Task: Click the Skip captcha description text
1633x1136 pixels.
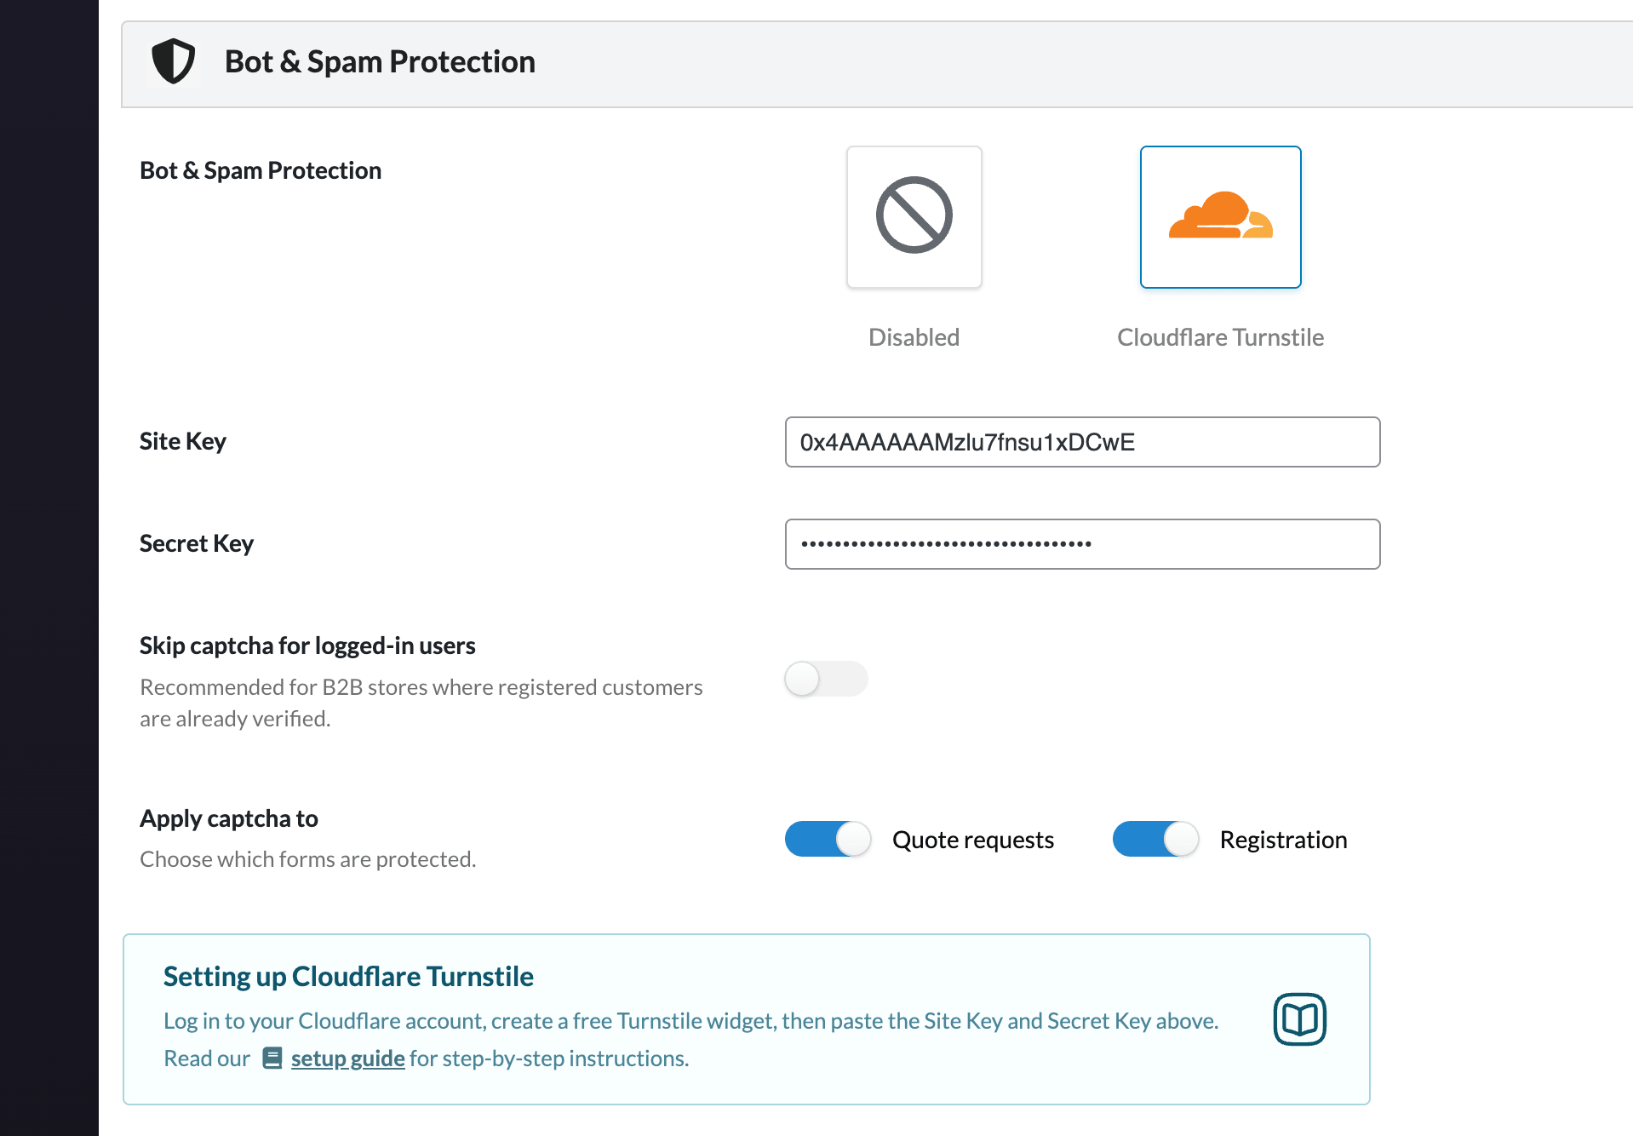Action: (421, 703)
